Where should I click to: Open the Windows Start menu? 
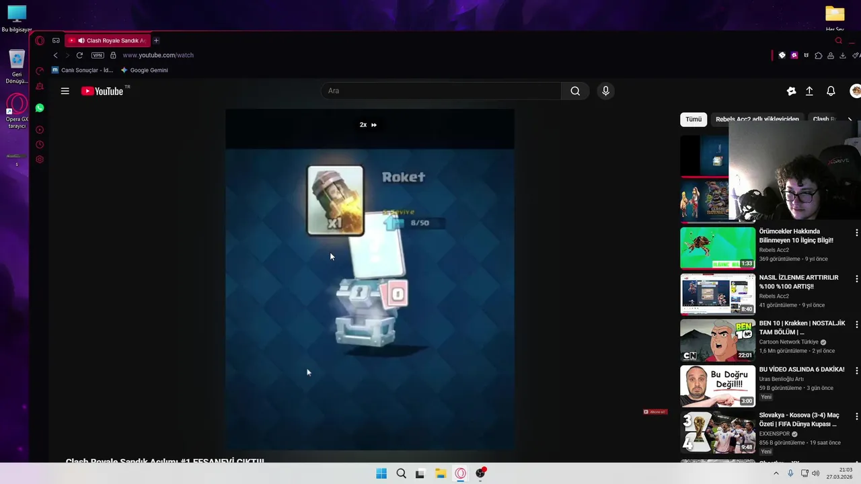click(x=381, y=473)
